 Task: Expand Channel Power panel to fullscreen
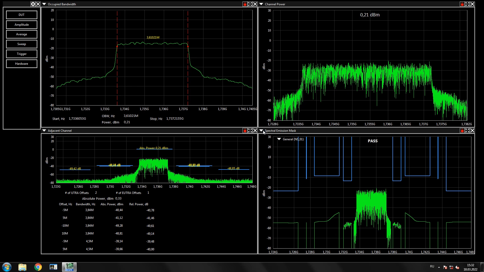pyautogui.click(x=467, y=4)
